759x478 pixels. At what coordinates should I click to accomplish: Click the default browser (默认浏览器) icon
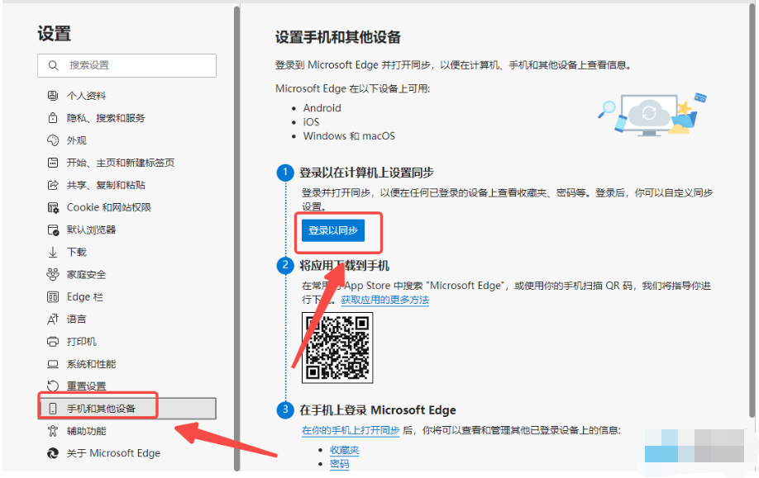tap(53, 230)
